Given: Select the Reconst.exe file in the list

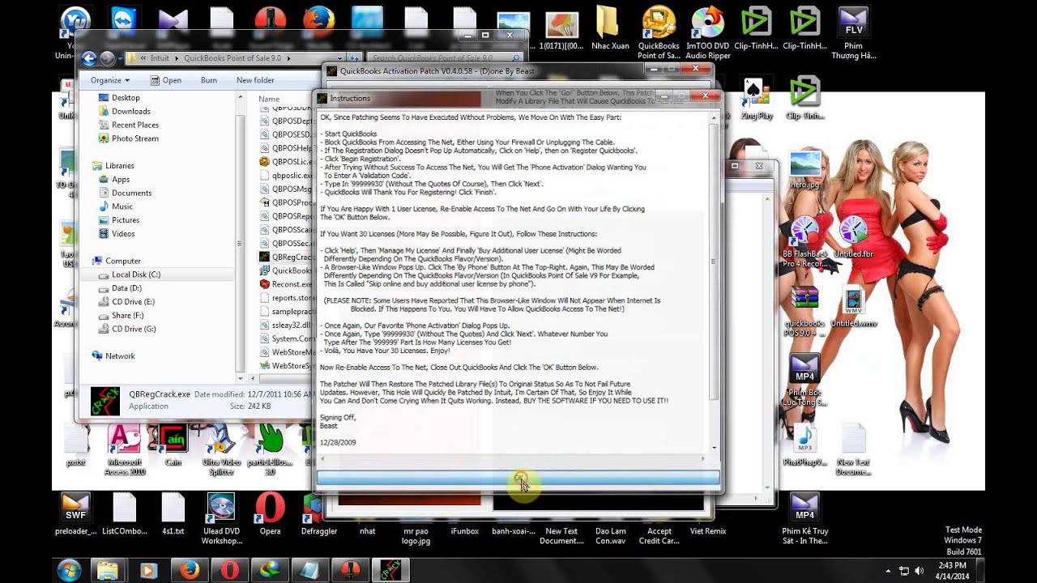Looking at the screenshot, I should (285, 284).
